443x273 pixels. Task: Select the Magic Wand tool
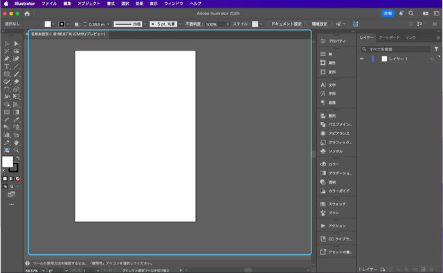point(6,51)
